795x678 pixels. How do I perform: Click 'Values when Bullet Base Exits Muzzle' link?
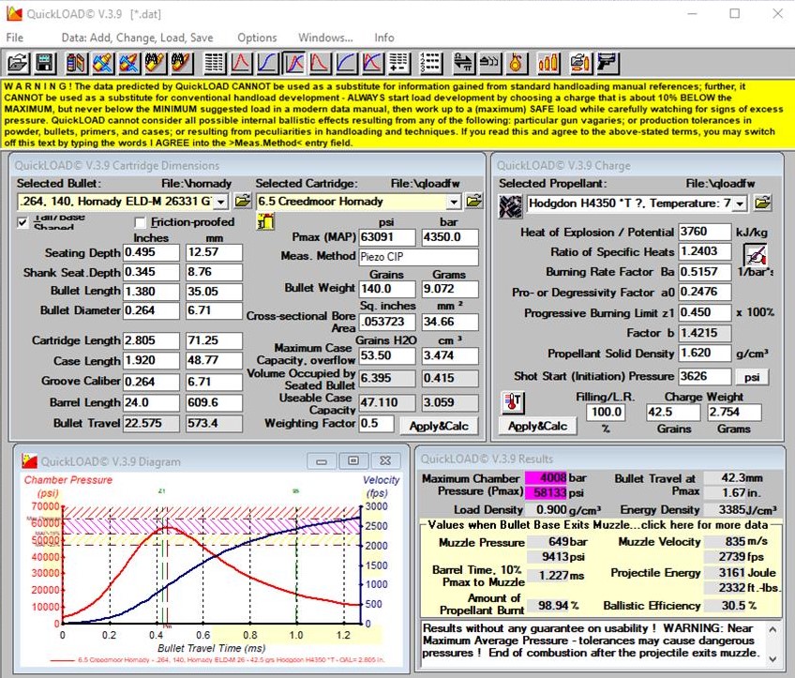point(598,524)
